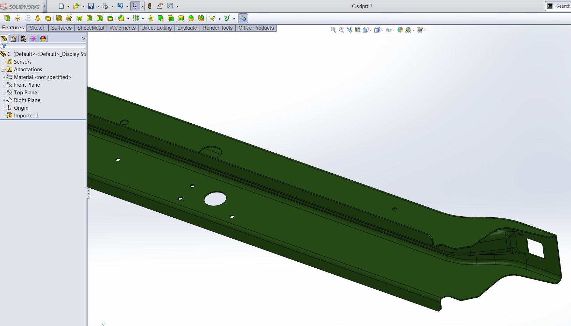Viewport: 571px width, 326px height.
Task: Expand the Annotations tree node
Action: (3, 70)
